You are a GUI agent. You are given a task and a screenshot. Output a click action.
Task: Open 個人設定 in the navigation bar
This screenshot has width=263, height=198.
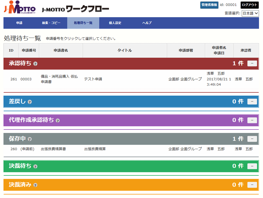point(115,23)
